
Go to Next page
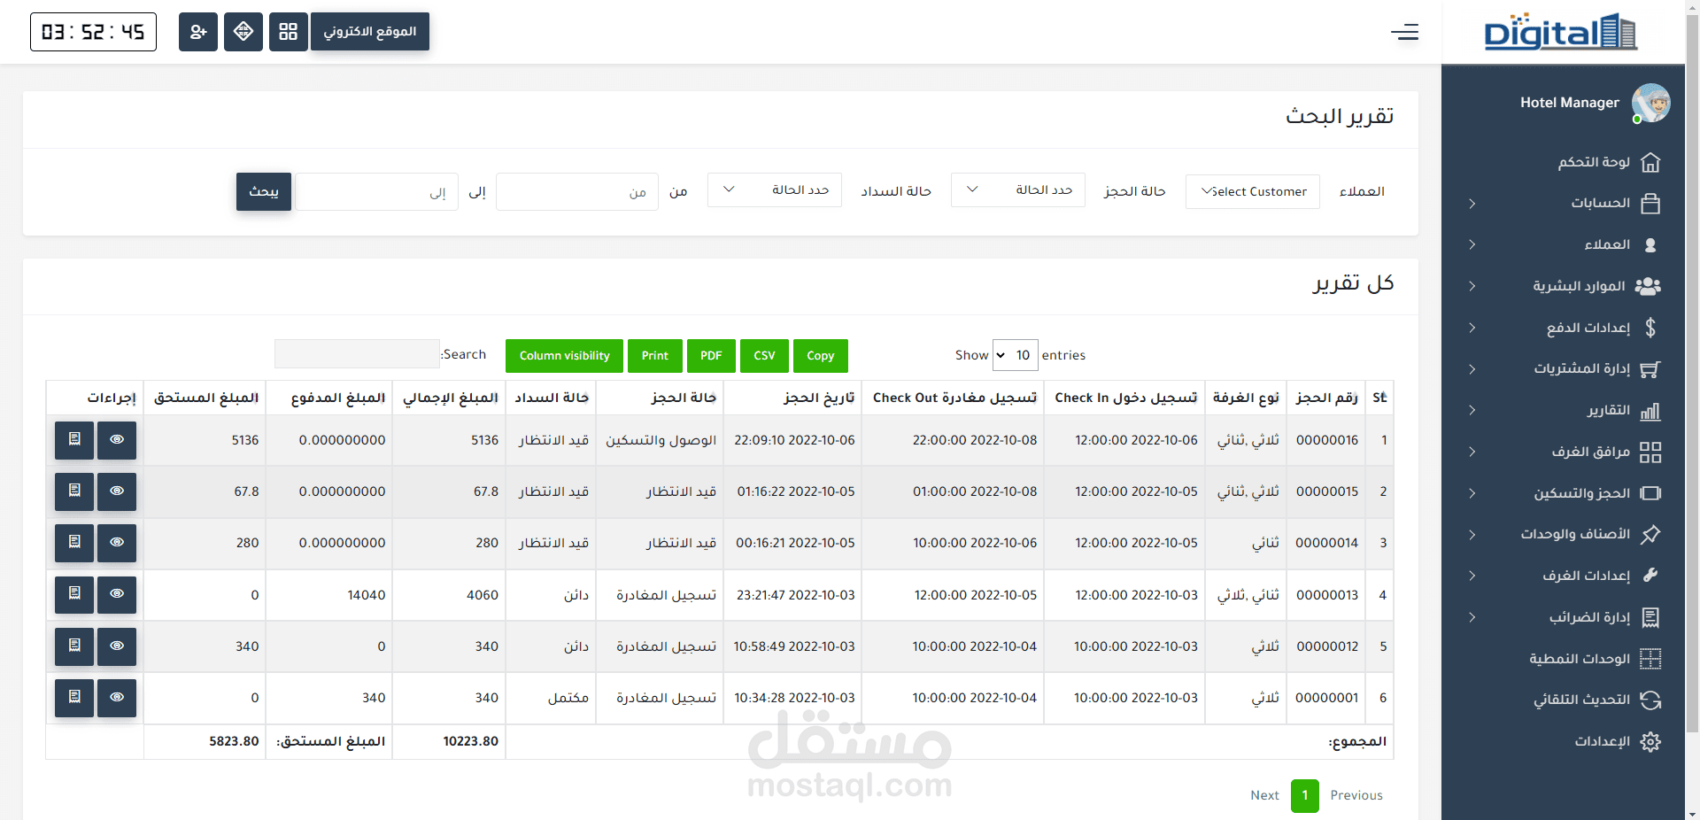(1264, 795)
